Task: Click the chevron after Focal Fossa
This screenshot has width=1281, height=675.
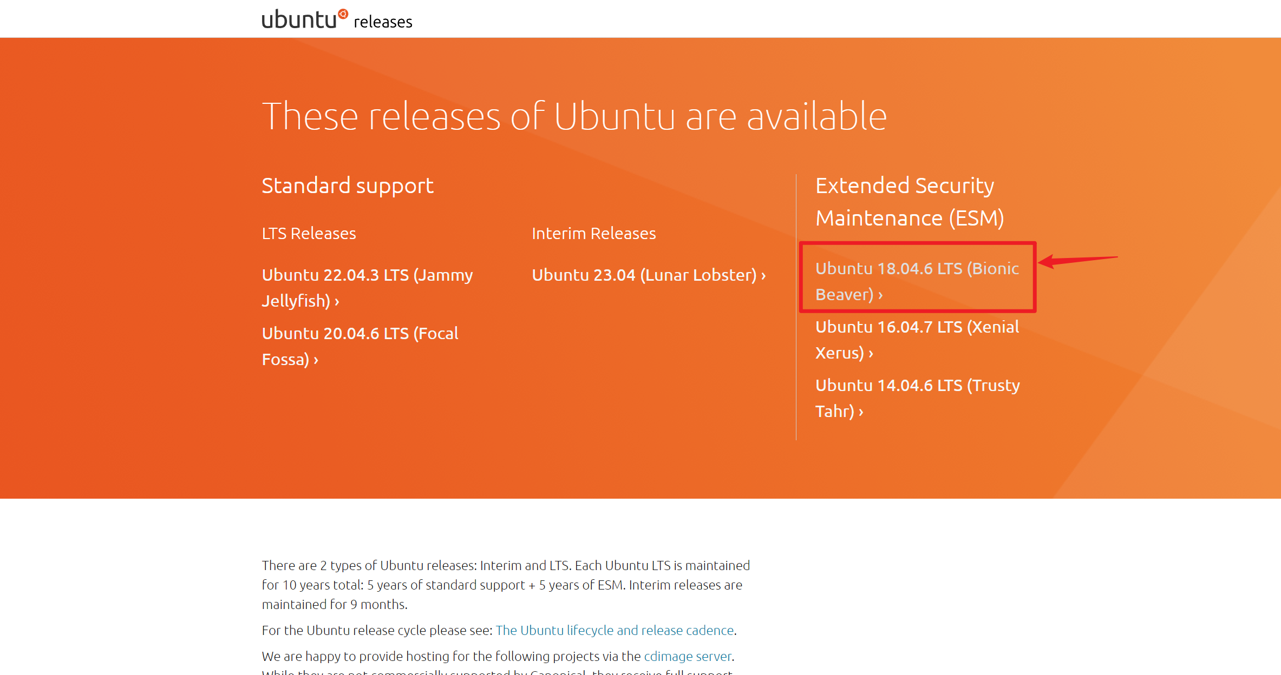Action: coord(315,360)
